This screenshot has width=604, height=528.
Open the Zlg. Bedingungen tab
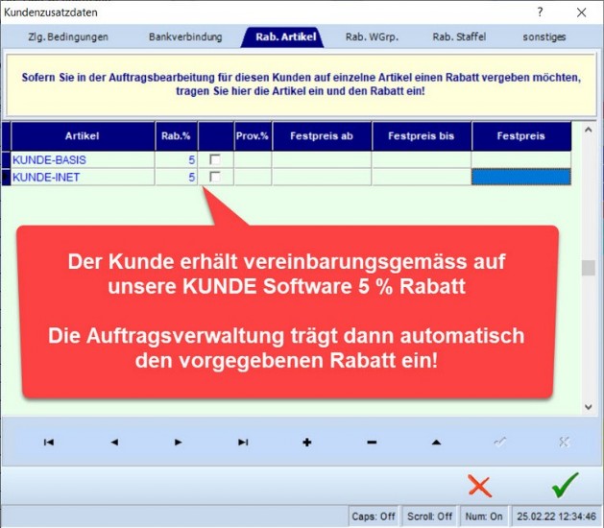67,36
